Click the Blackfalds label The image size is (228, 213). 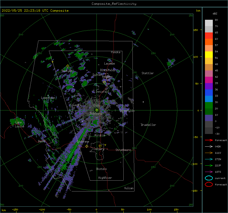click(108, 70)
